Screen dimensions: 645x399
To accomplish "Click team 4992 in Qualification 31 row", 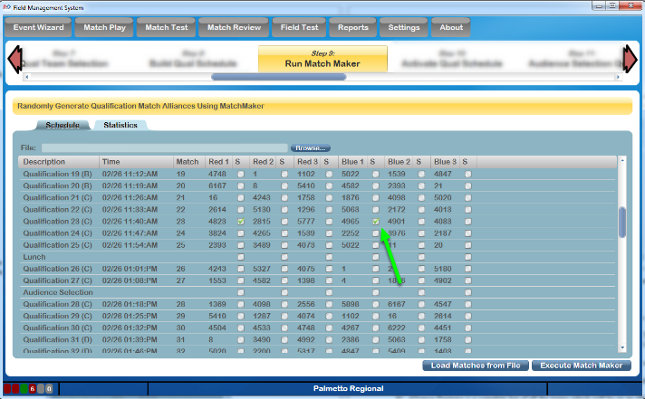I will [x=306, y=340].
